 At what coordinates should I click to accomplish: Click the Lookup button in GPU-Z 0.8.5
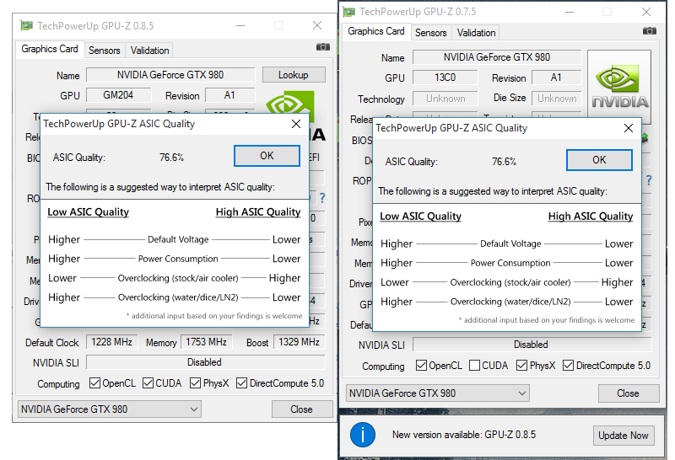pos(294,75)
